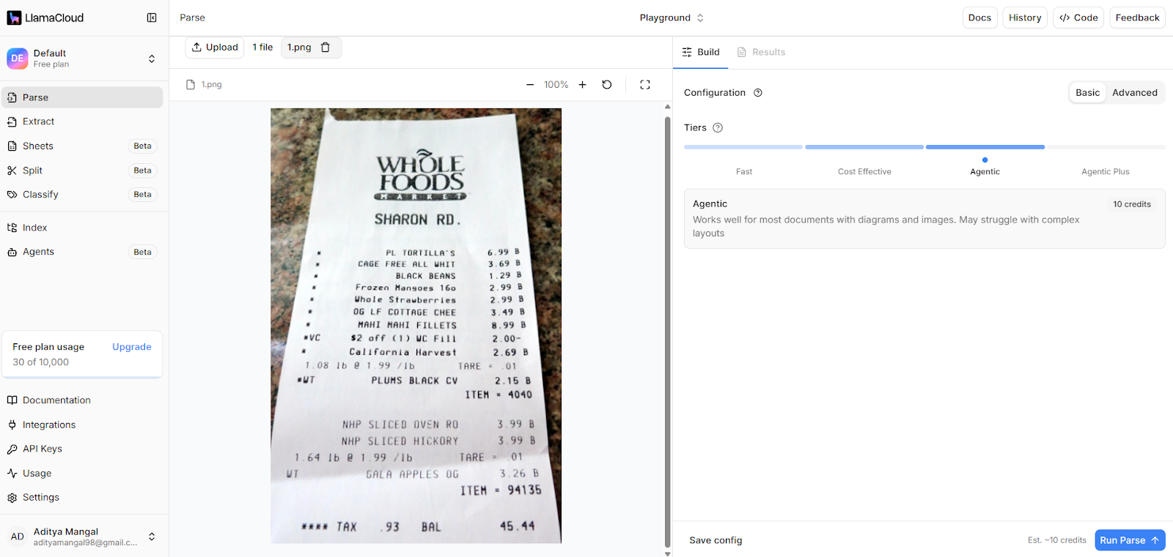Open Documentation from the sidebar
The width and height of the screenshot is (1173, 557).
82,400
